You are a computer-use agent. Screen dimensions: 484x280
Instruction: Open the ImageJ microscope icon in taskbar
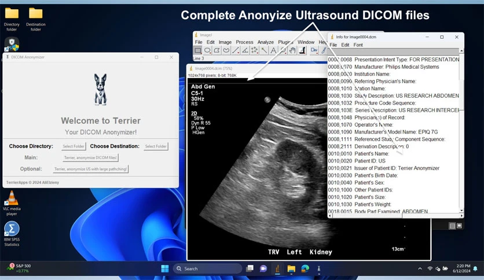[x=277, y=268]
